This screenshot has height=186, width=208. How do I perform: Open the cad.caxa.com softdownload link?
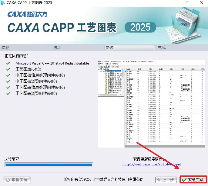pyautogui.click(x=152, y=164)
